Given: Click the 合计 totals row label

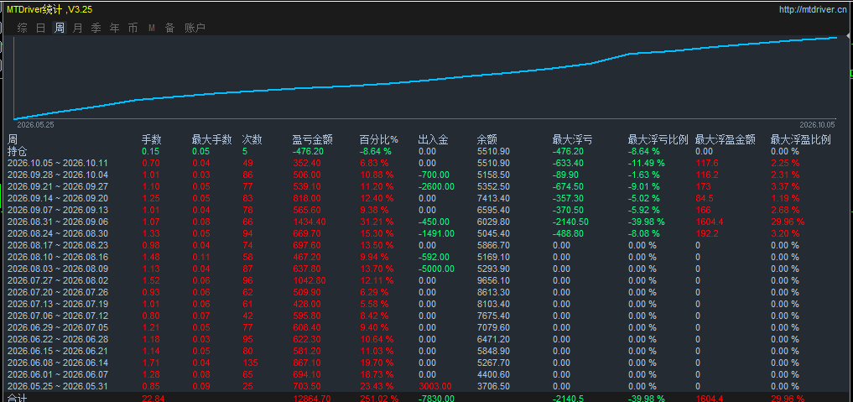Looking at the screenshot, I should tap(17, 398).
